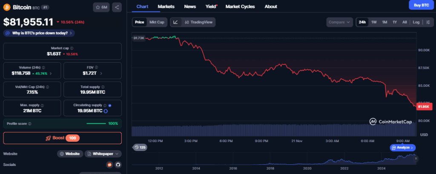The width and height of the screenshot is (436, 174).
Task: Click the Volume (24h) info icon
Action: (44, 68)
